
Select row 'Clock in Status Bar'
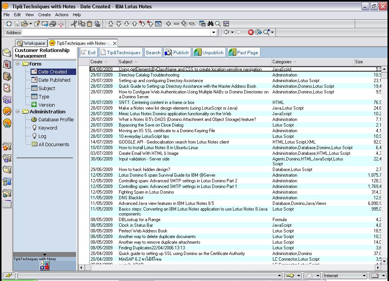[235, 225]
